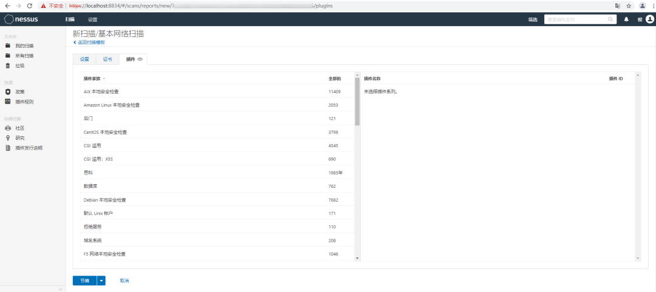The height and width of the screenshot is (292, 656).
Task: Switch to the 设置 tab
Action: (84, 59)
